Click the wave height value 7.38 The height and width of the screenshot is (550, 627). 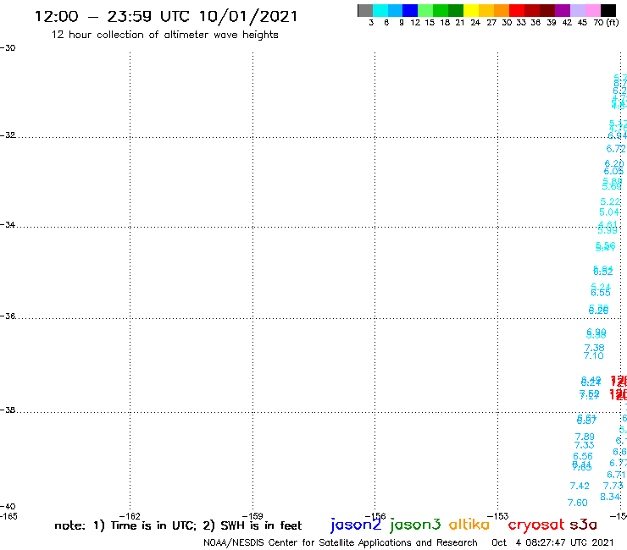coord(594,349)
